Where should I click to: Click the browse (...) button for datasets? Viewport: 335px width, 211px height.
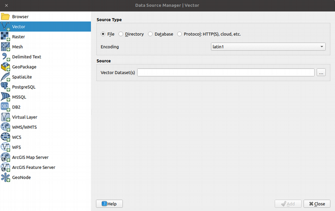[x=322, y=72]
